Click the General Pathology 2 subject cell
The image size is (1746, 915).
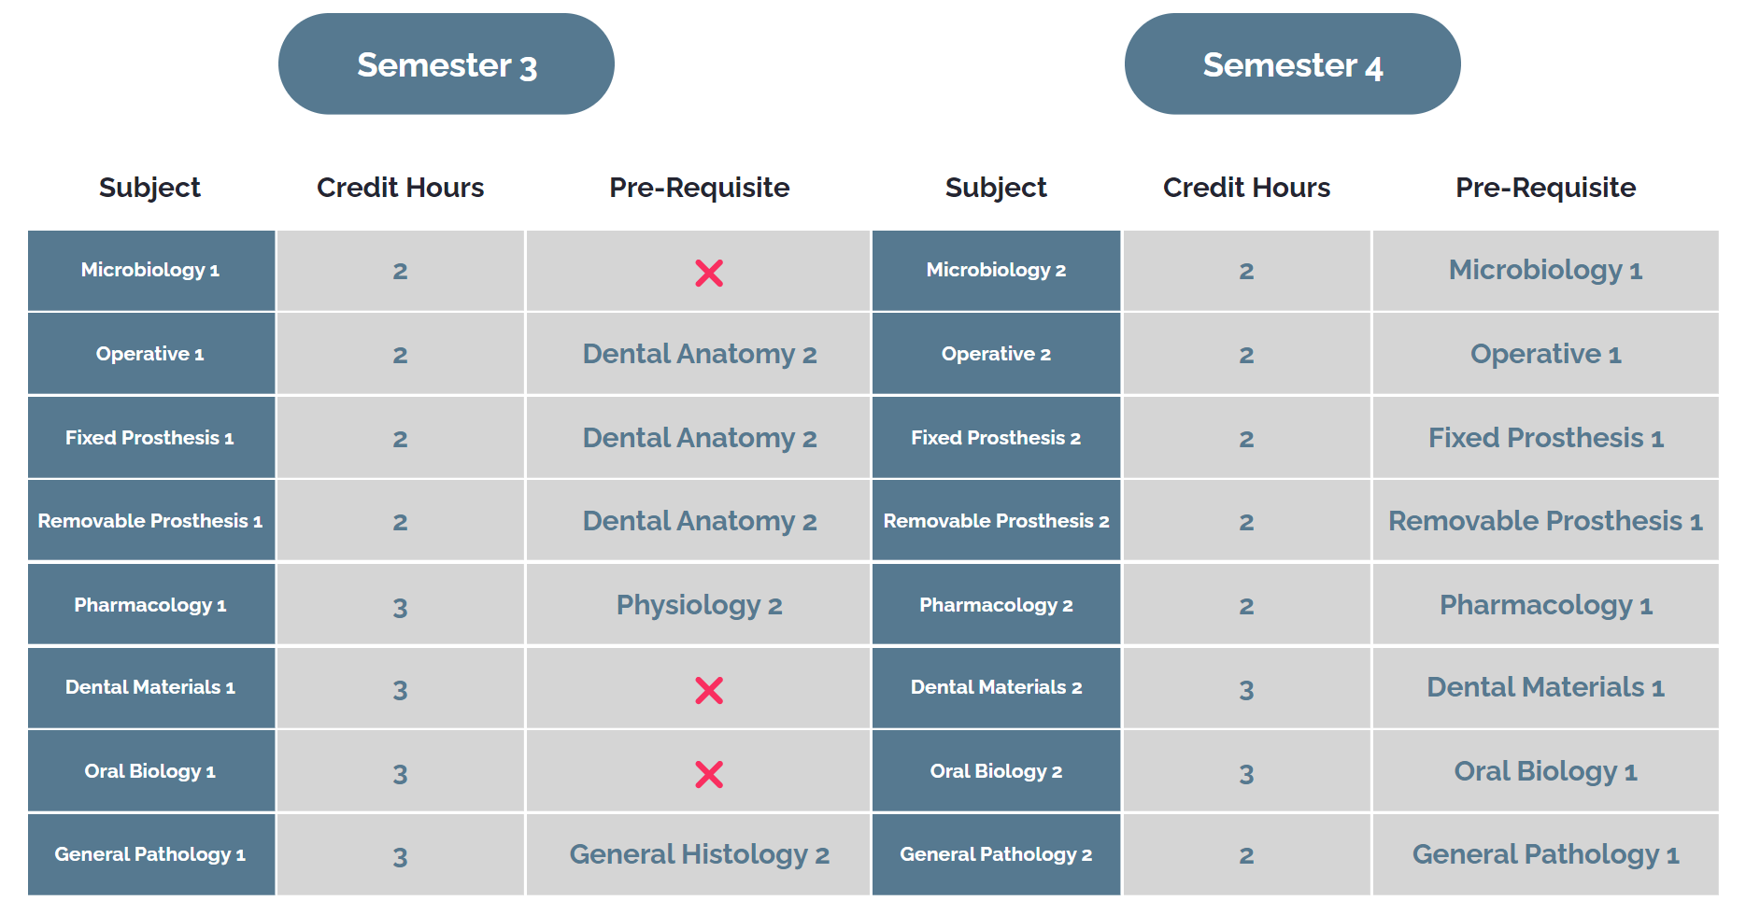pyautogui.click(x=996, y=854)
